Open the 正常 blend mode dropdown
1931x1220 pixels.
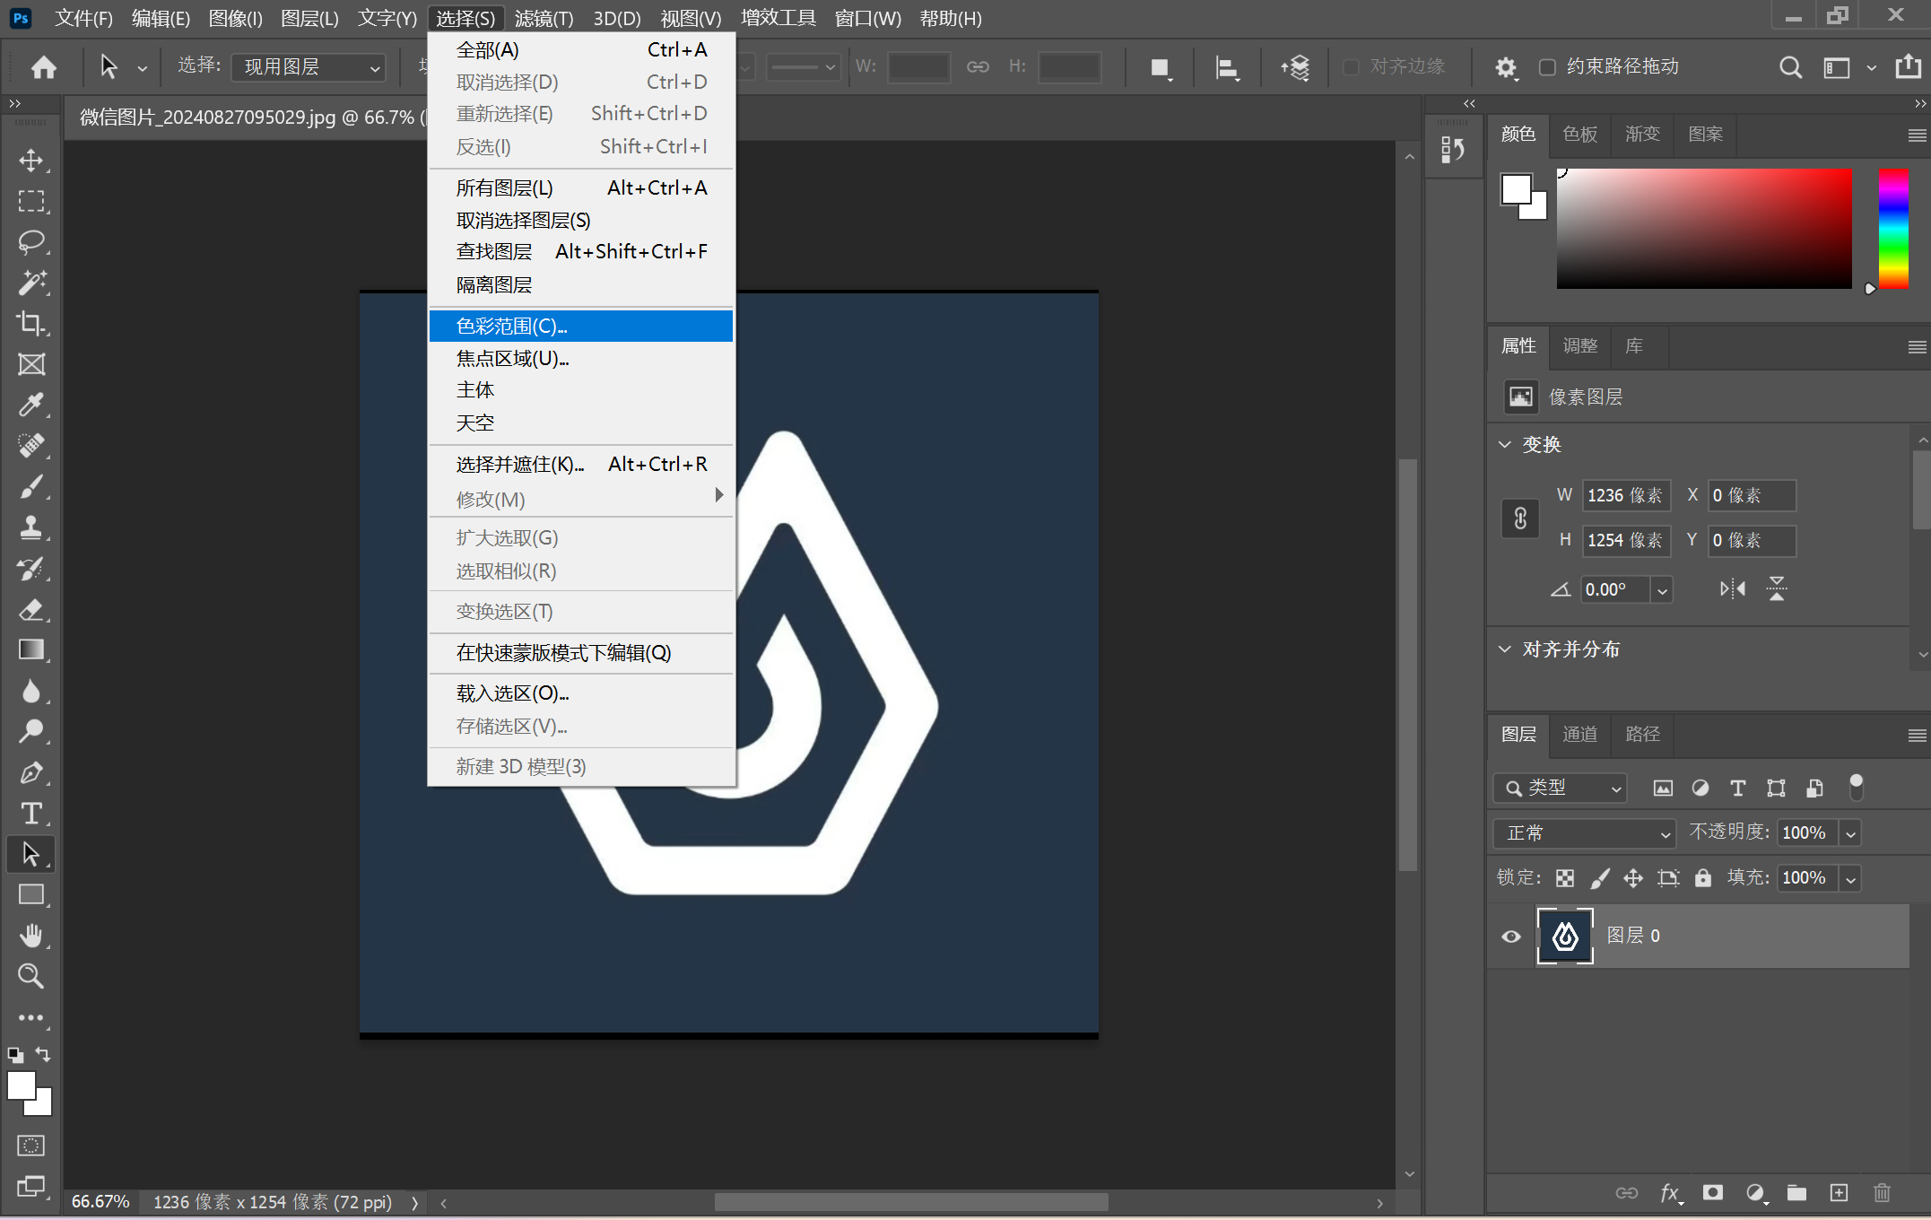pos(1585,833)
